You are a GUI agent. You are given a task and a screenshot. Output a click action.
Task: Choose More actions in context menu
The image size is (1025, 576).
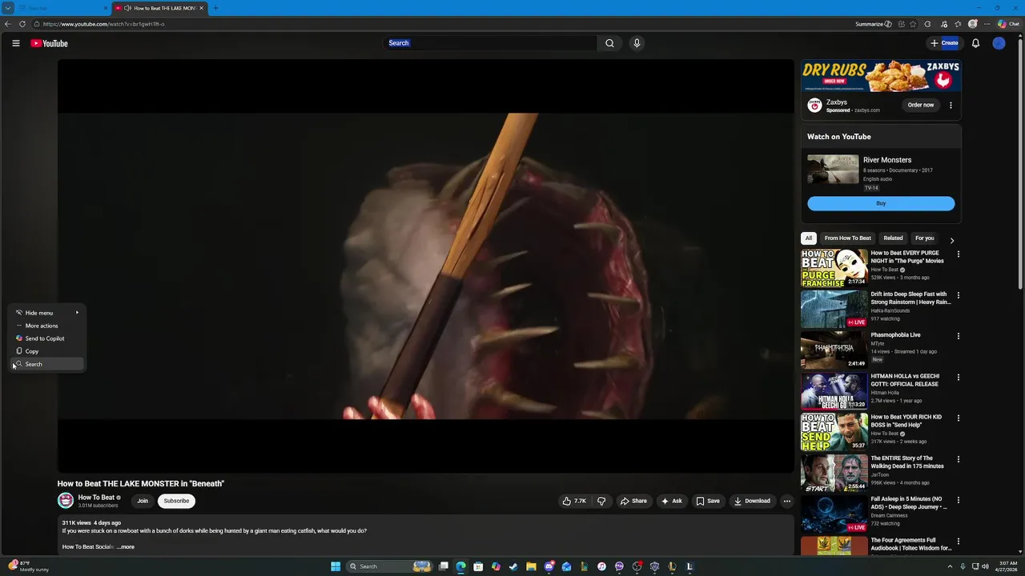click(46, 326)
